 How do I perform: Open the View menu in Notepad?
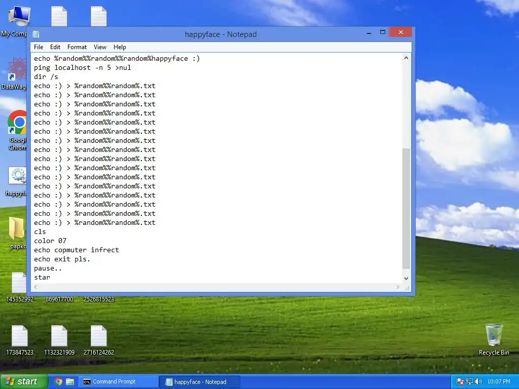[100, 47]
